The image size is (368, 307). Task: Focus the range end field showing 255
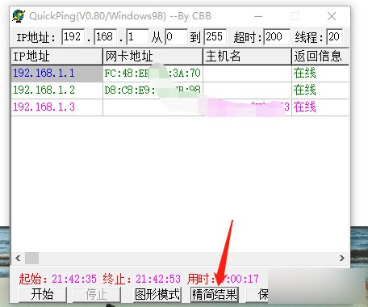coord(215,36)
